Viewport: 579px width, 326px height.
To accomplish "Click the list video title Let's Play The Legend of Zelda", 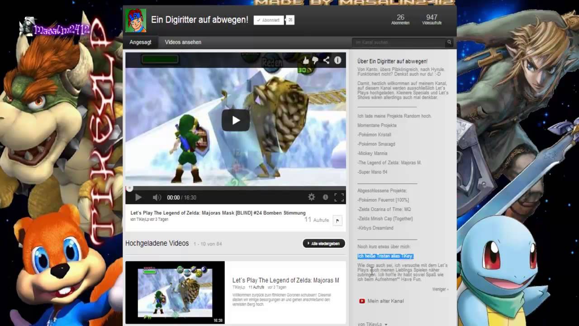I will [285, 280].
